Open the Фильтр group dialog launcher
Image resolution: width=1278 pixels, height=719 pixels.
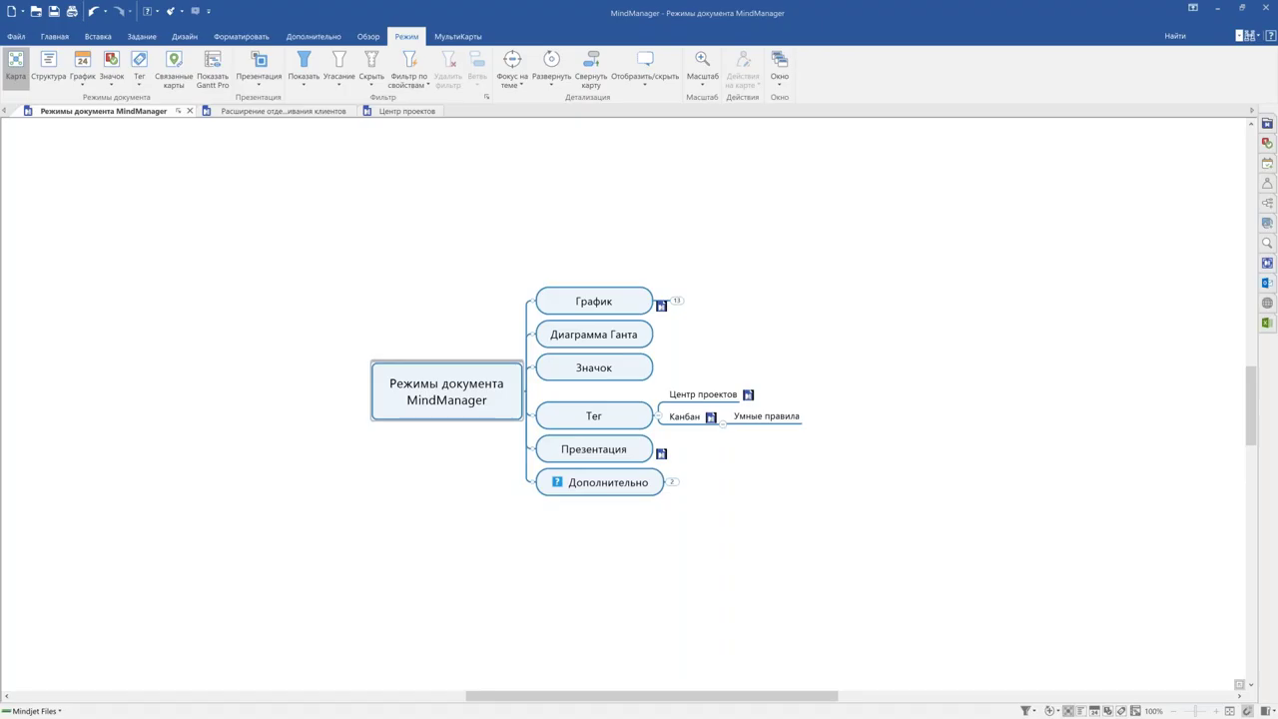point(487,97)
